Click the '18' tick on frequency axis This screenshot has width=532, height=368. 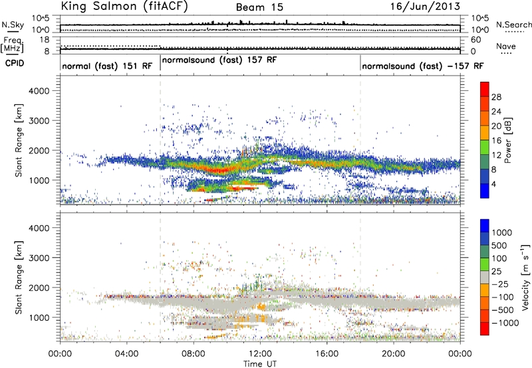point(45,40)
